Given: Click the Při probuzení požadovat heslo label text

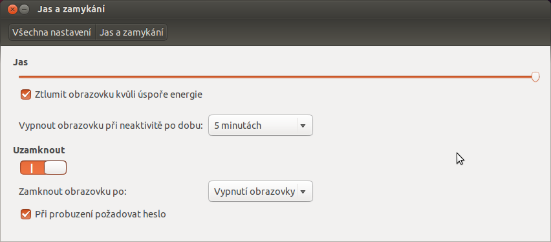Looking at the screenshot, I should click(100, 214).
